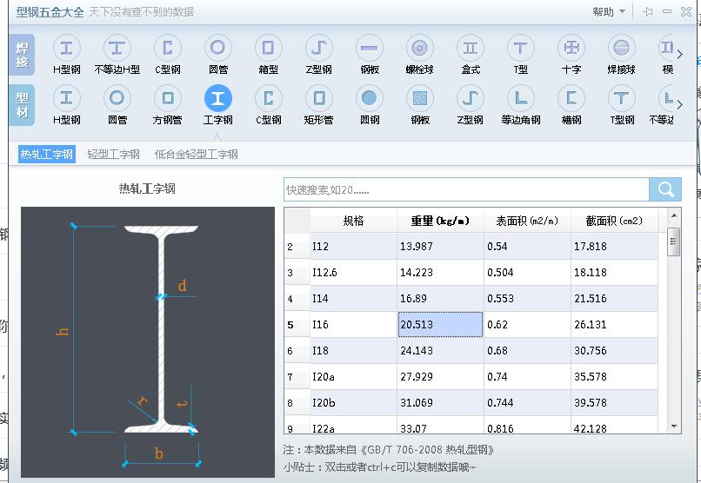Select profile Z型钢 icon in second row
Screen dimensions: 701x483
(471, 98)
